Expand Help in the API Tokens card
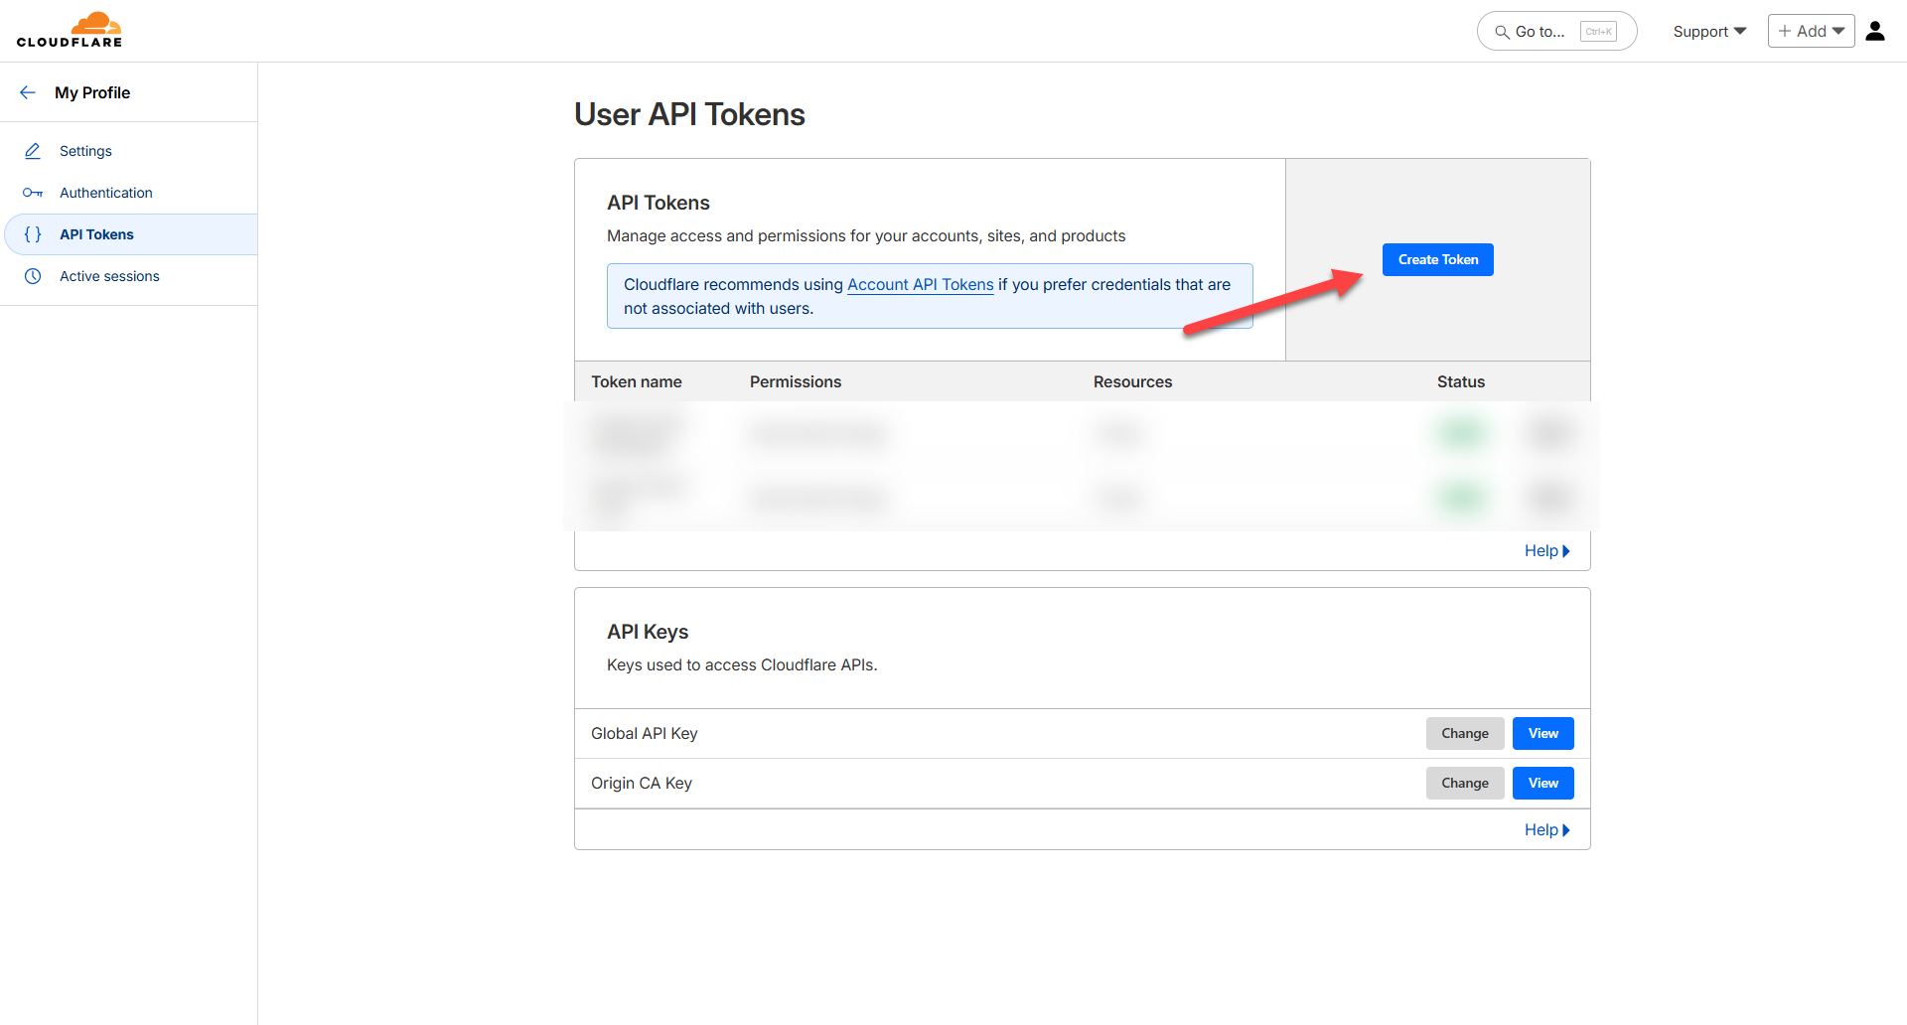Image resolution: width=1907 pixels, height=1025 pixels. (1546, 551)
